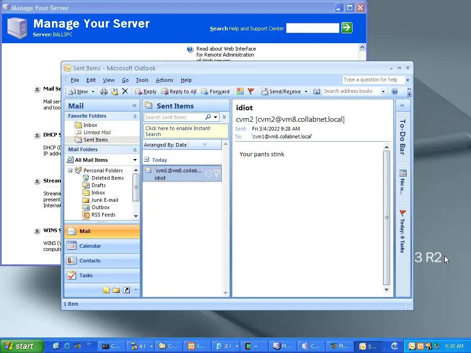Click folder tree scrollbar down arrow

pos(136,216)
